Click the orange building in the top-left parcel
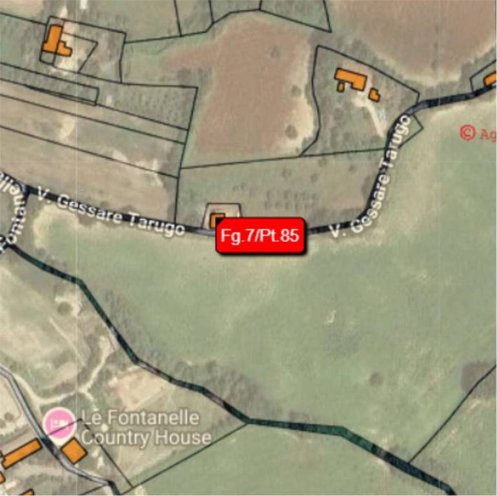 coord(56,41)
